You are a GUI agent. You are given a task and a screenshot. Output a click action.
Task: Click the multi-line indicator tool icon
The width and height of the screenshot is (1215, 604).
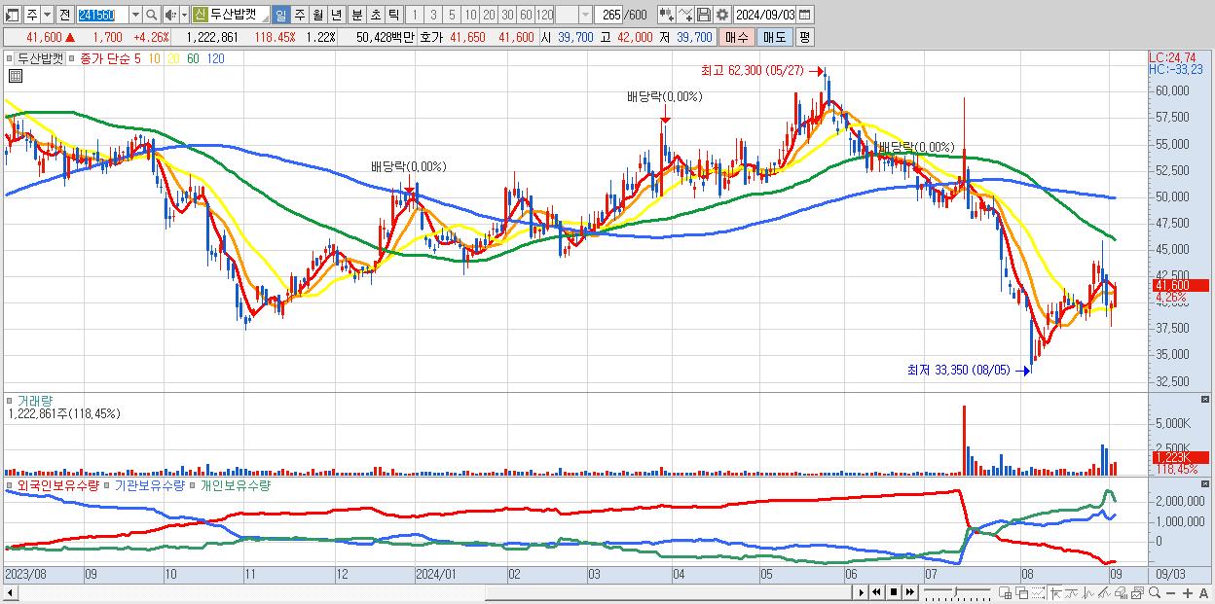tap(1105, 592)
